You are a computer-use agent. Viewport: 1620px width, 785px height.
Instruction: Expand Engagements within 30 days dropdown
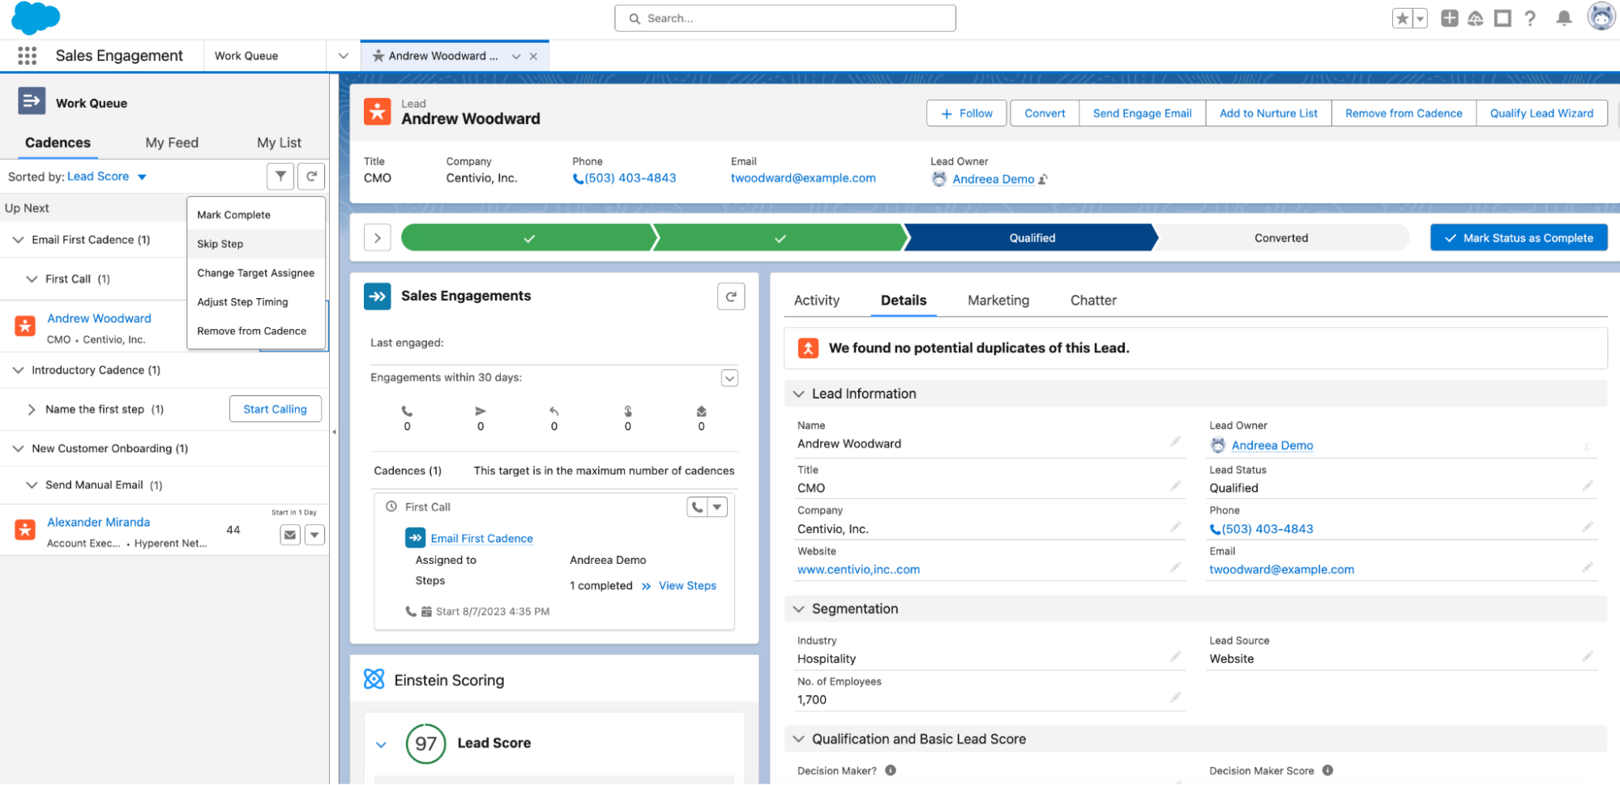[x=729, y=378]
